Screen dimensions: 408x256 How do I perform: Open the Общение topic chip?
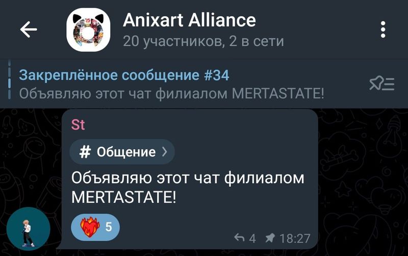[x=122, y=152]
